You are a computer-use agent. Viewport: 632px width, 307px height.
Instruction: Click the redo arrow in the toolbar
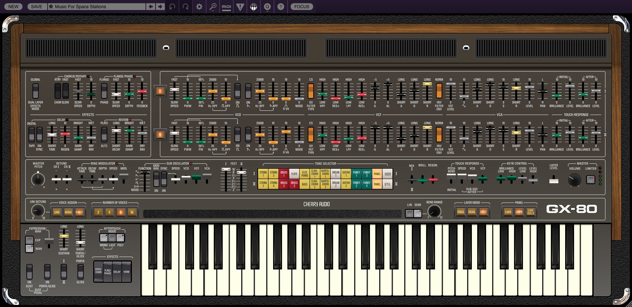click(x=186, y=6)
